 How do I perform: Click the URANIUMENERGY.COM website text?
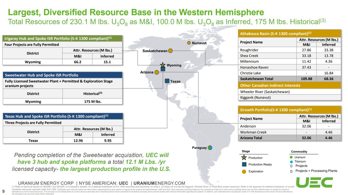click(x=159, y=183)
